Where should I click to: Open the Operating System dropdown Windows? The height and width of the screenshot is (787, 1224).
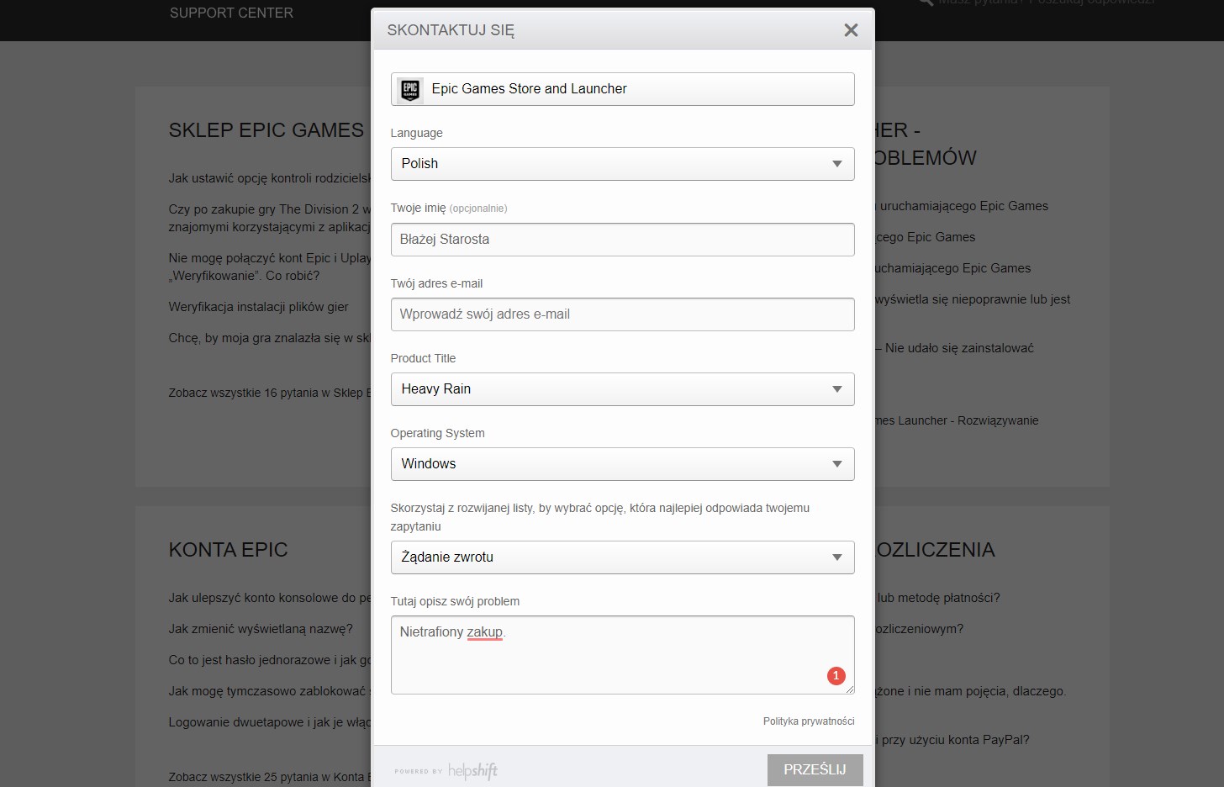(x=622, y=464)
